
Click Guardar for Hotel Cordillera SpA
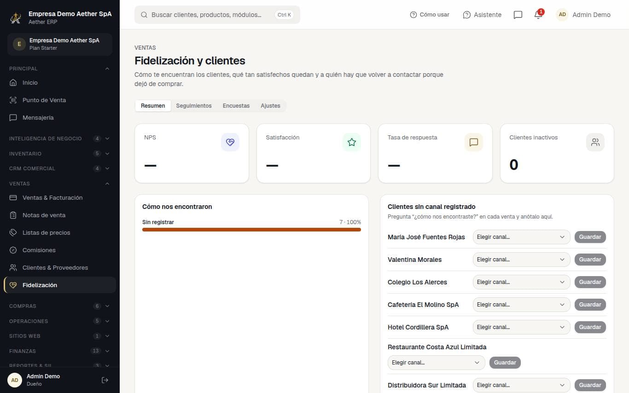(590, 327)
